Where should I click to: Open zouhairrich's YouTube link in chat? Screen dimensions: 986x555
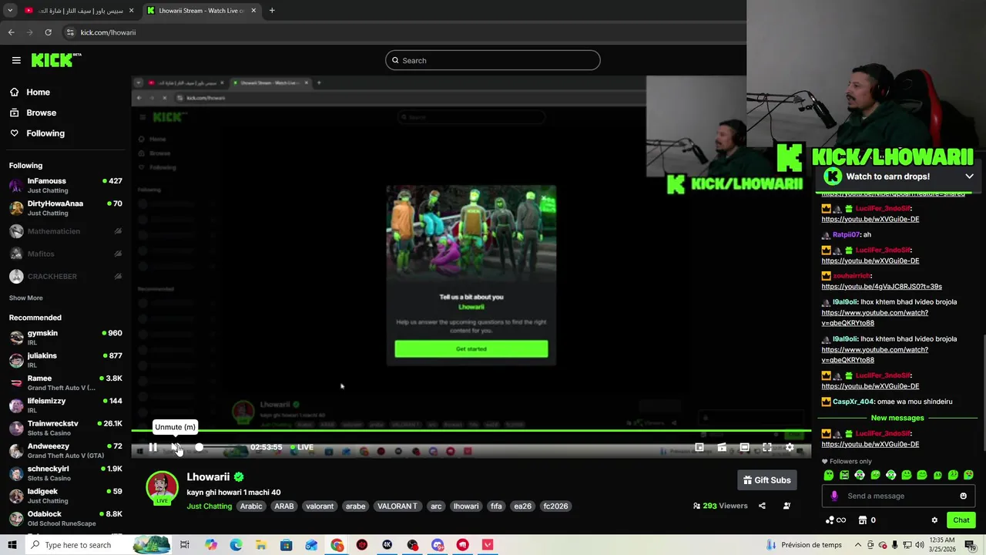881,287
